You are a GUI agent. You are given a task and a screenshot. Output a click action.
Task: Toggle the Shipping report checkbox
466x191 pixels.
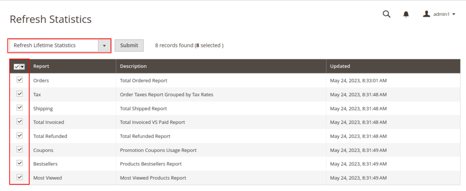click(x=20, y=108)
